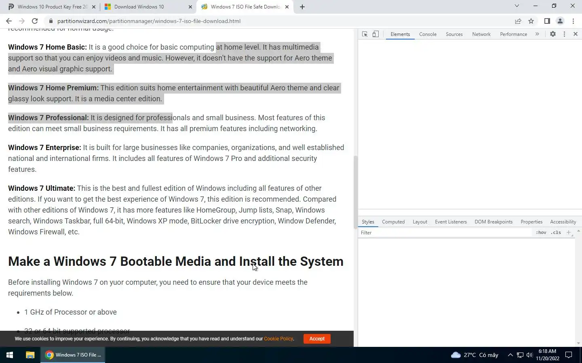Click the Styles pane scroll up arrow
Screen dimensions: 582x363
coord(578,231)
